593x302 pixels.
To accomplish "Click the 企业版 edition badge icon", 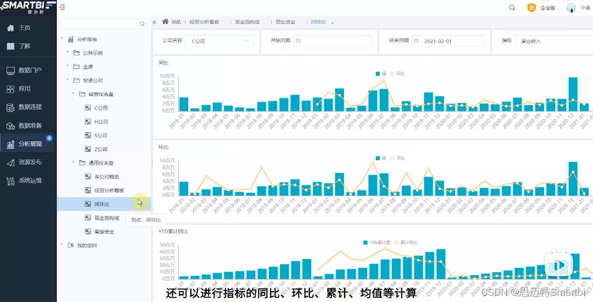I will [x=531, y=7].
